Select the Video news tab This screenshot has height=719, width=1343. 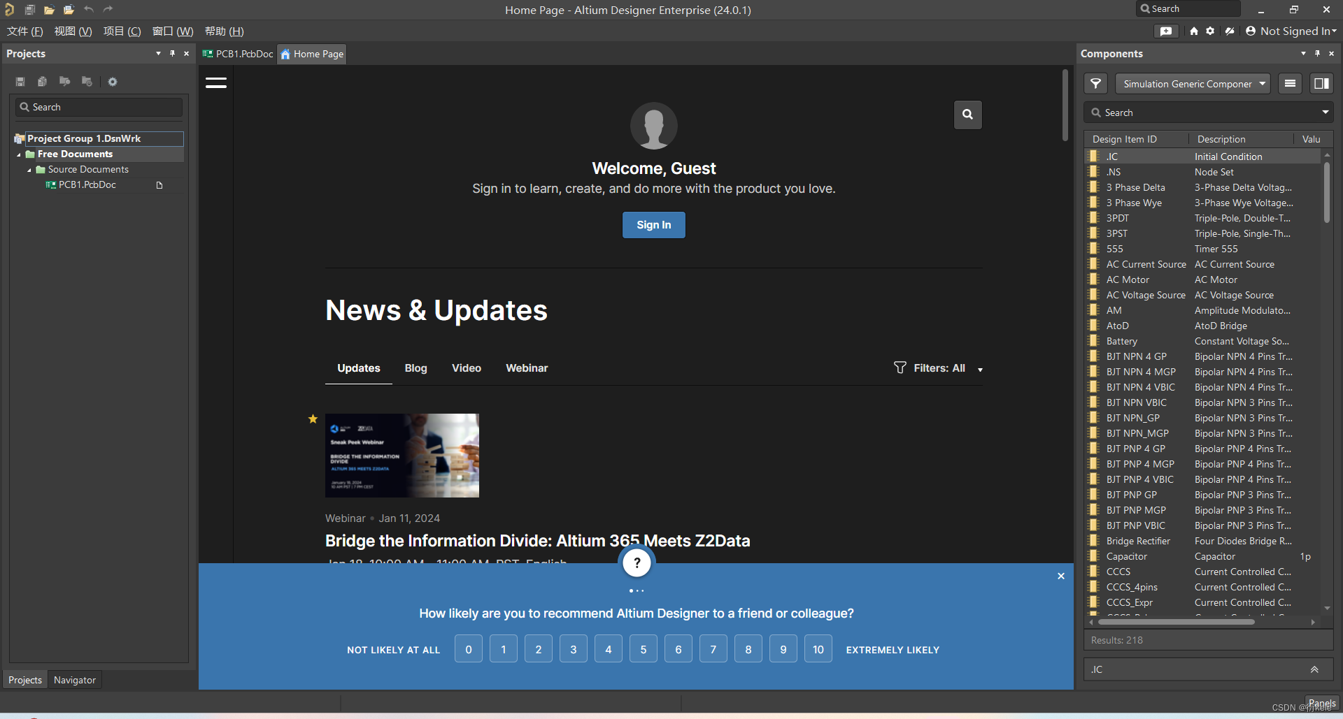click(x=467, y=368)
